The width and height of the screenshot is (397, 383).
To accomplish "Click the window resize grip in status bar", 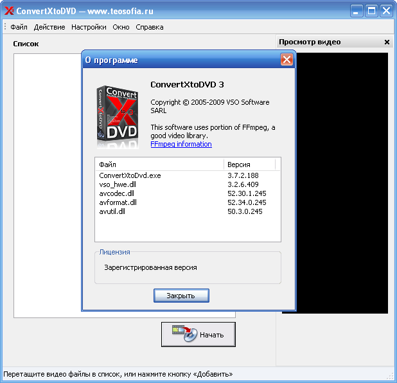I will click(x=391, y=377).
